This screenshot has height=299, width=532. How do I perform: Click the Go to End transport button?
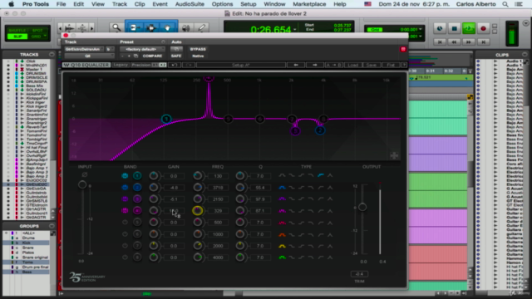[484, 42]
